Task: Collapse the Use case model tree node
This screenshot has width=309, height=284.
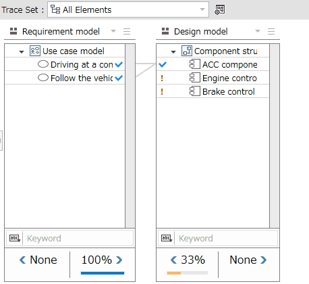Action: point(22,52)
